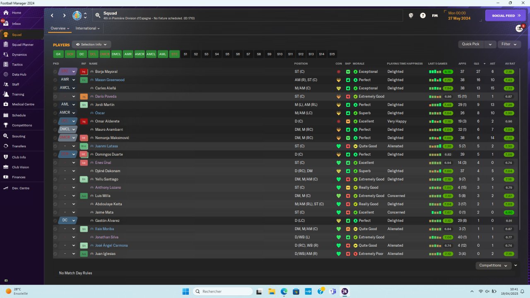
Task: View Competitions from the sidebar
Action: coord(22,125)
